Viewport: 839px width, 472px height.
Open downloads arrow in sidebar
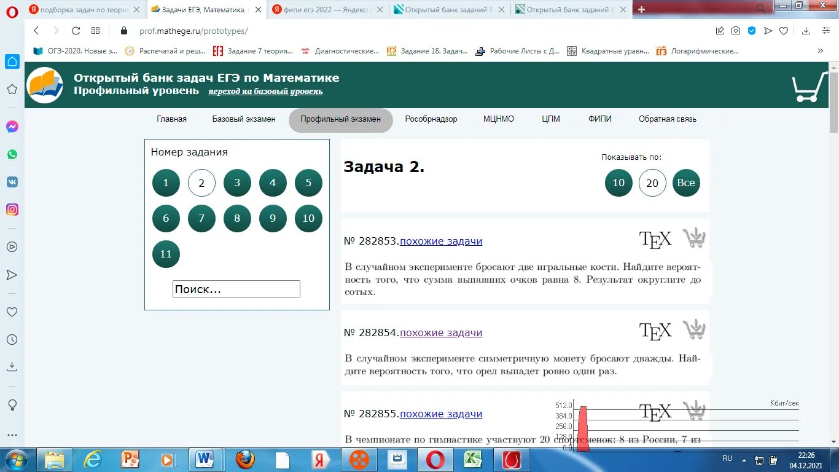click(12, 366)
